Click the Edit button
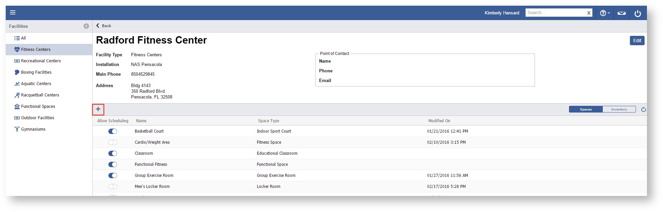 (637, 41)
